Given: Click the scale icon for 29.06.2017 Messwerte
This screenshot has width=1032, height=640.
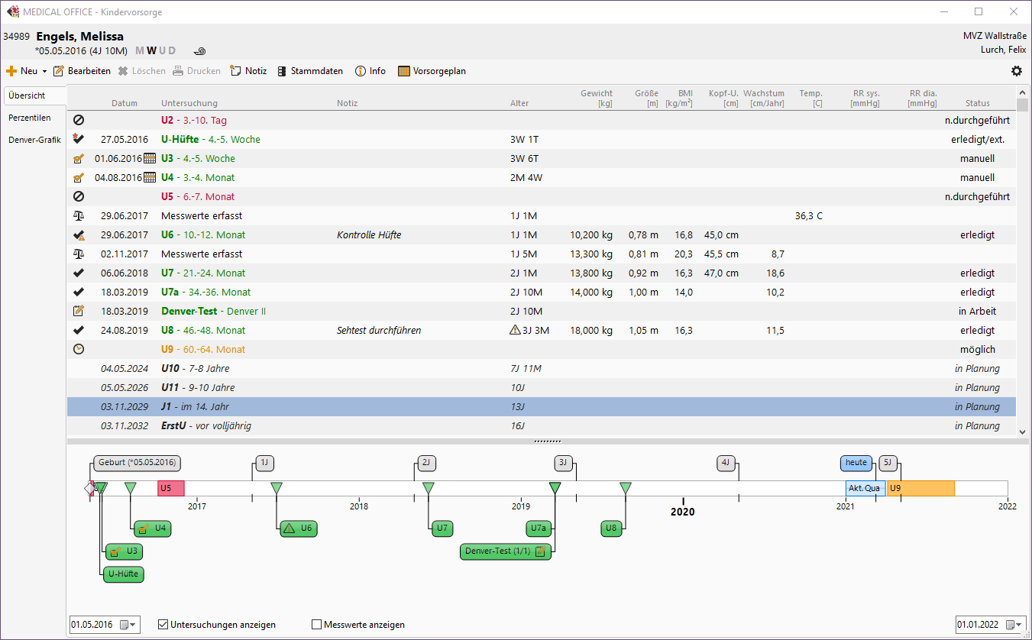Looking at the screenshot, I should pyautogui.click(x=78, y=216).
